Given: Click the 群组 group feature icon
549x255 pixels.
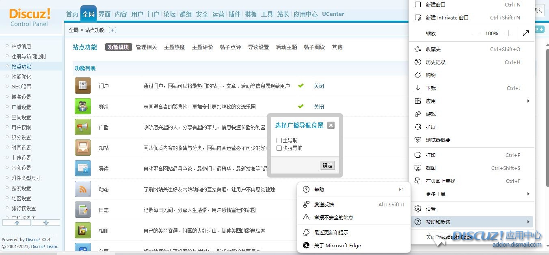Looking at the screenshot, I should 83,107.
